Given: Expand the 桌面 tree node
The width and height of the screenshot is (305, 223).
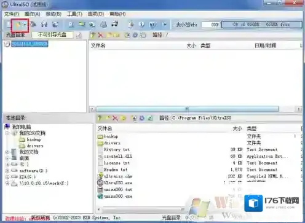Looking at the screenshot, I should point(7,158).
